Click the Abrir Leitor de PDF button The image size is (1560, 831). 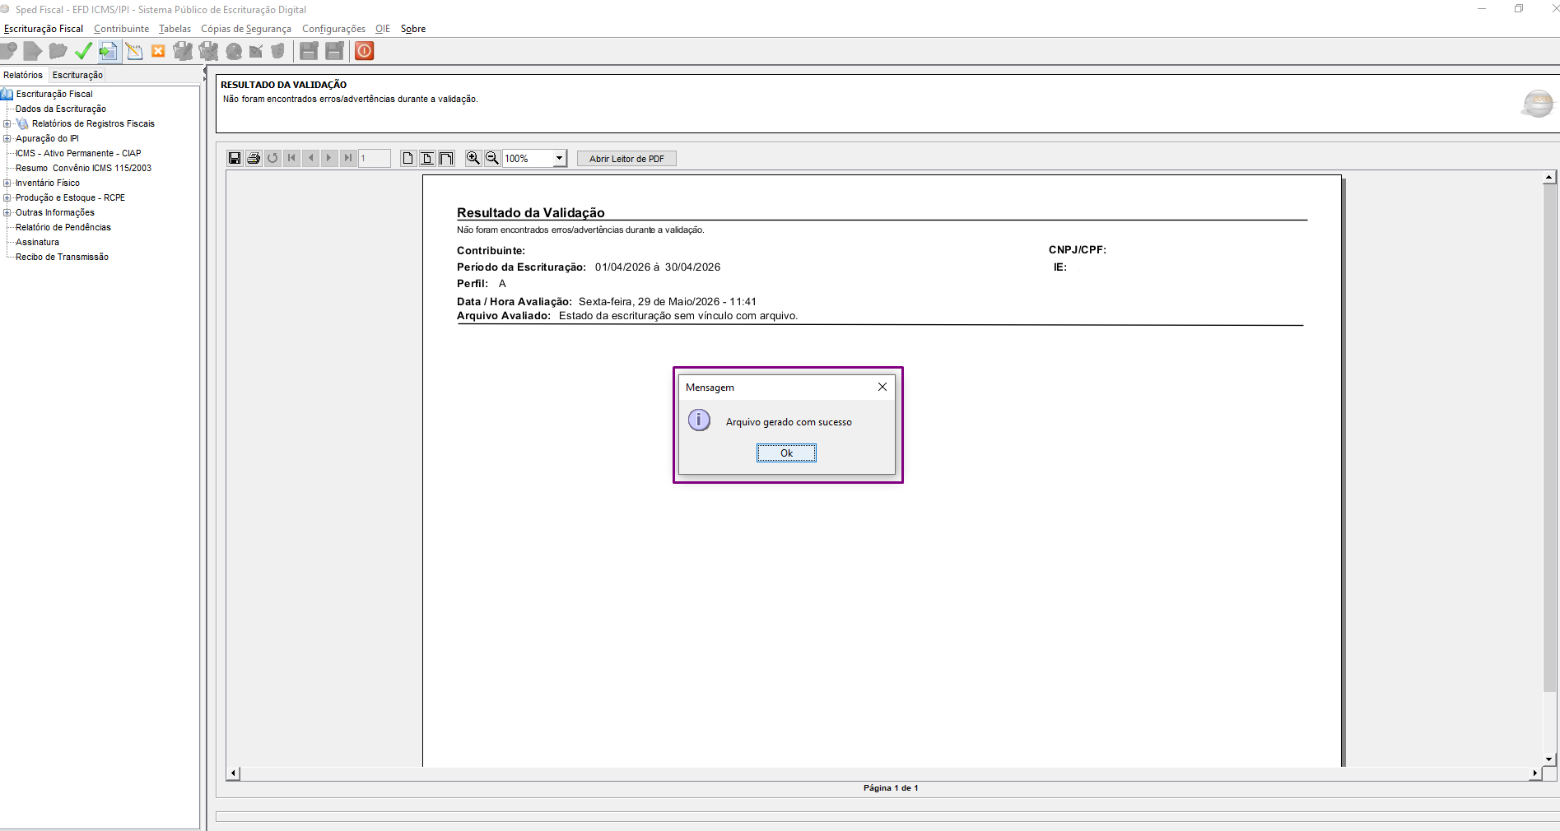tap(626, 159)
